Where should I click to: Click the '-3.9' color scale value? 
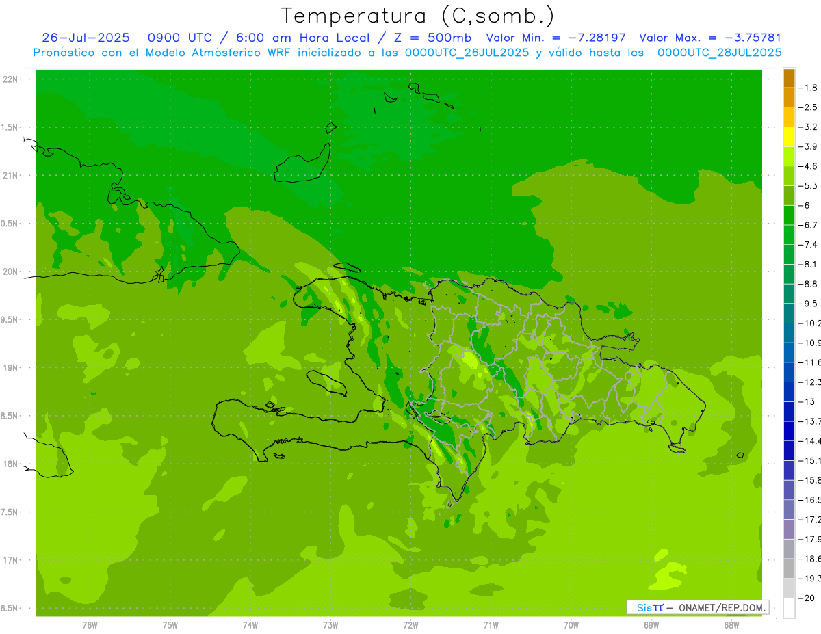coord(809,146)
